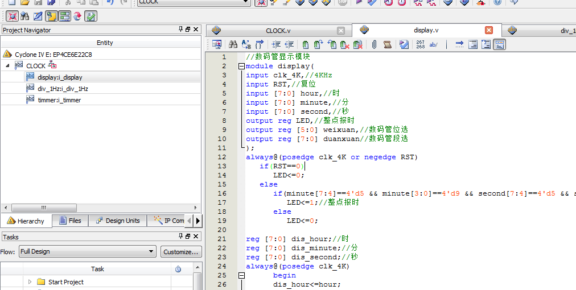Expand the Start Project task folder
576x290 pixels.
[x=30, y=282]
